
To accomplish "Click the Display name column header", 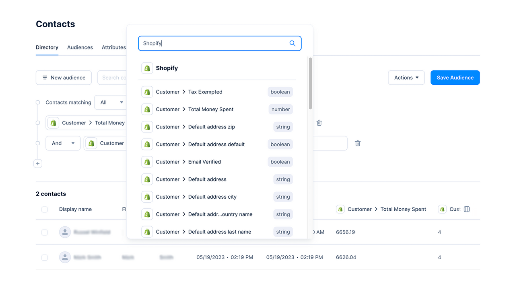I will point(75,209).
